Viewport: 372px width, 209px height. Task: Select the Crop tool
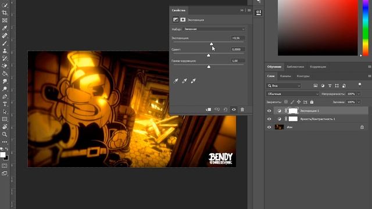tap(5, 13)
